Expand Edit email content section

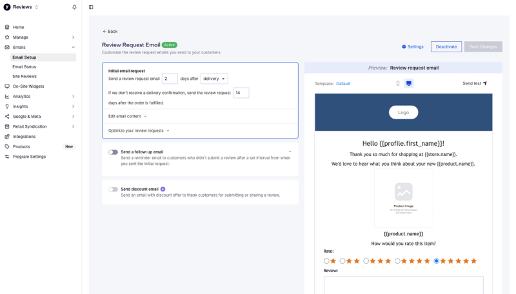tap(127, 116)
